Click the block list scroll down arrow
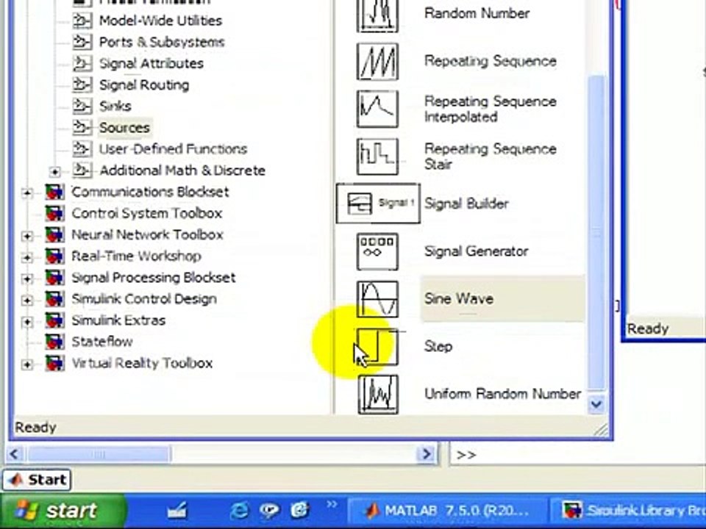706x529 pixels. 596,404
